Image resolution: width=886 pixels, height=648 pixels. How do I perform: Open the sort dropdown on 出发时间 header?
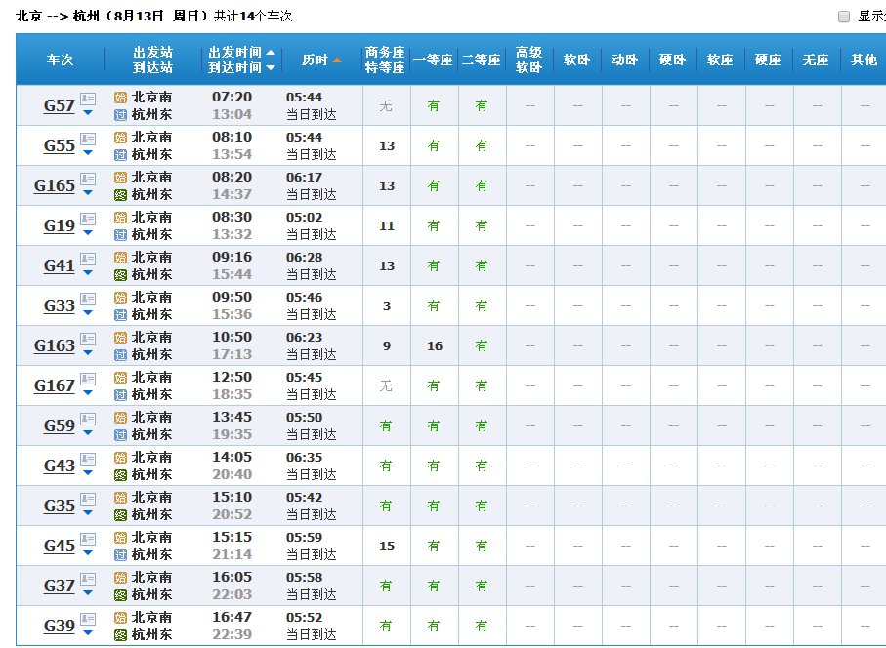[x=271, y=53]
